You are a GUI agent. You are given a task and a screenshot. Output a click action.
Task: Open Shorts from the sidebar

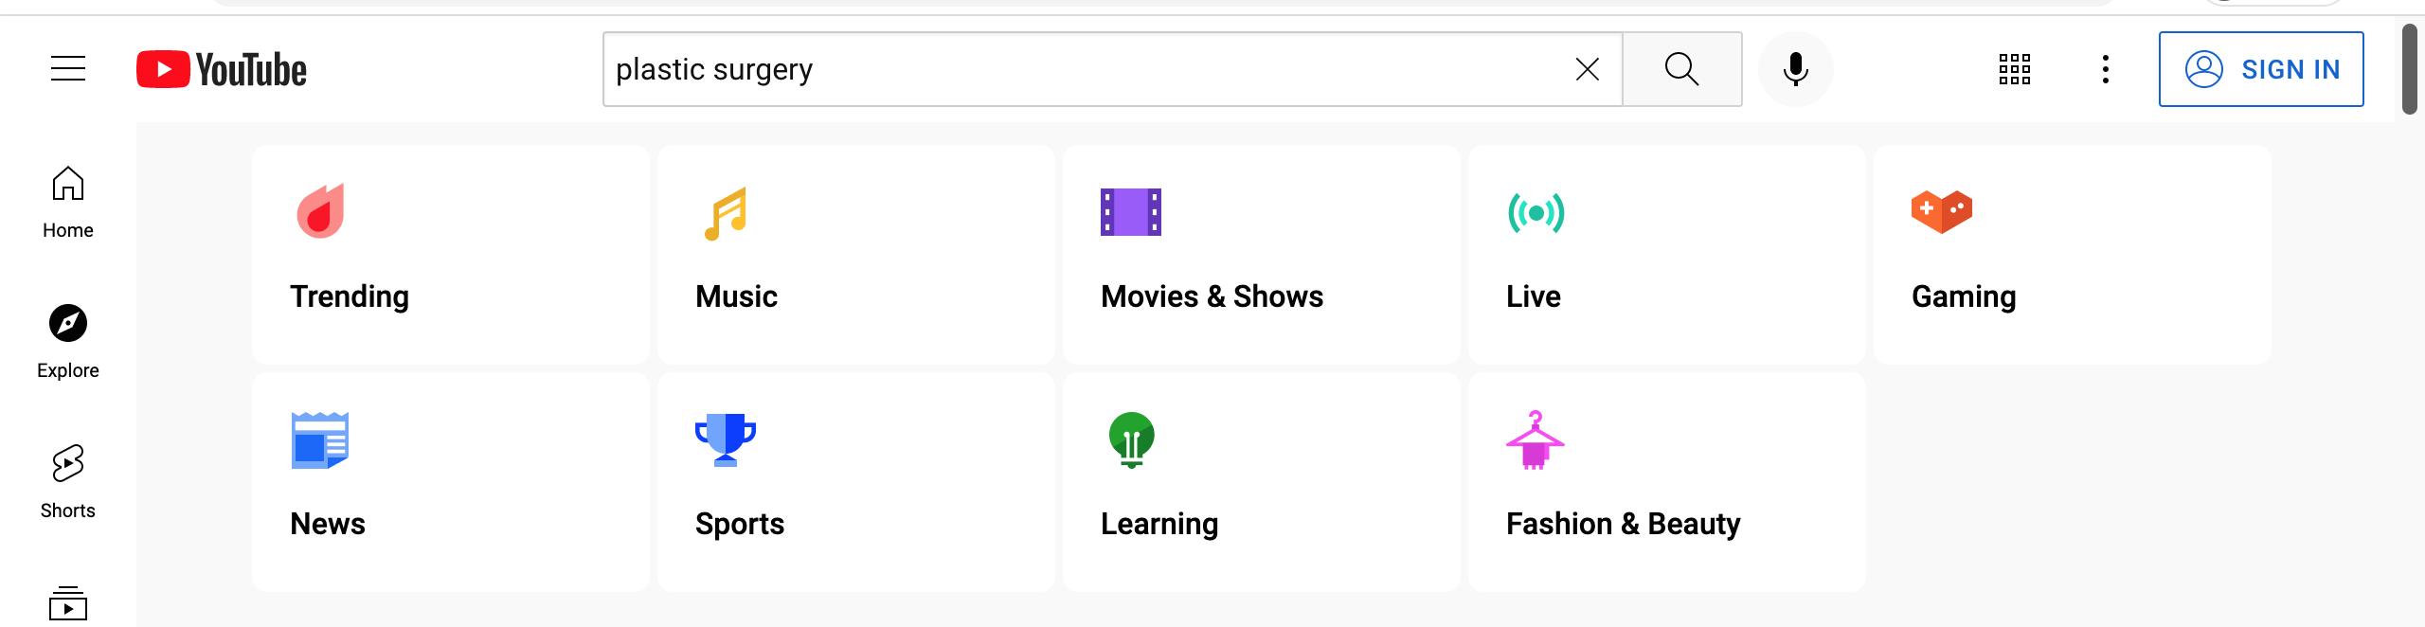[x=68, y=483]
